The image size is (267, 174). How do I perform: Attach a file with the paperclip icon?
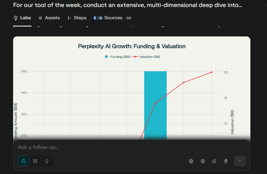click(214, 161)
